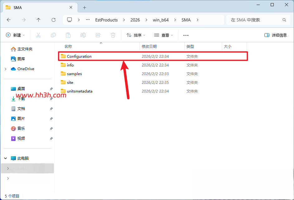Open 下载 (Downloads) quick access
The height and width of the screenshot is (200, 294).
(x=18, y=99)
